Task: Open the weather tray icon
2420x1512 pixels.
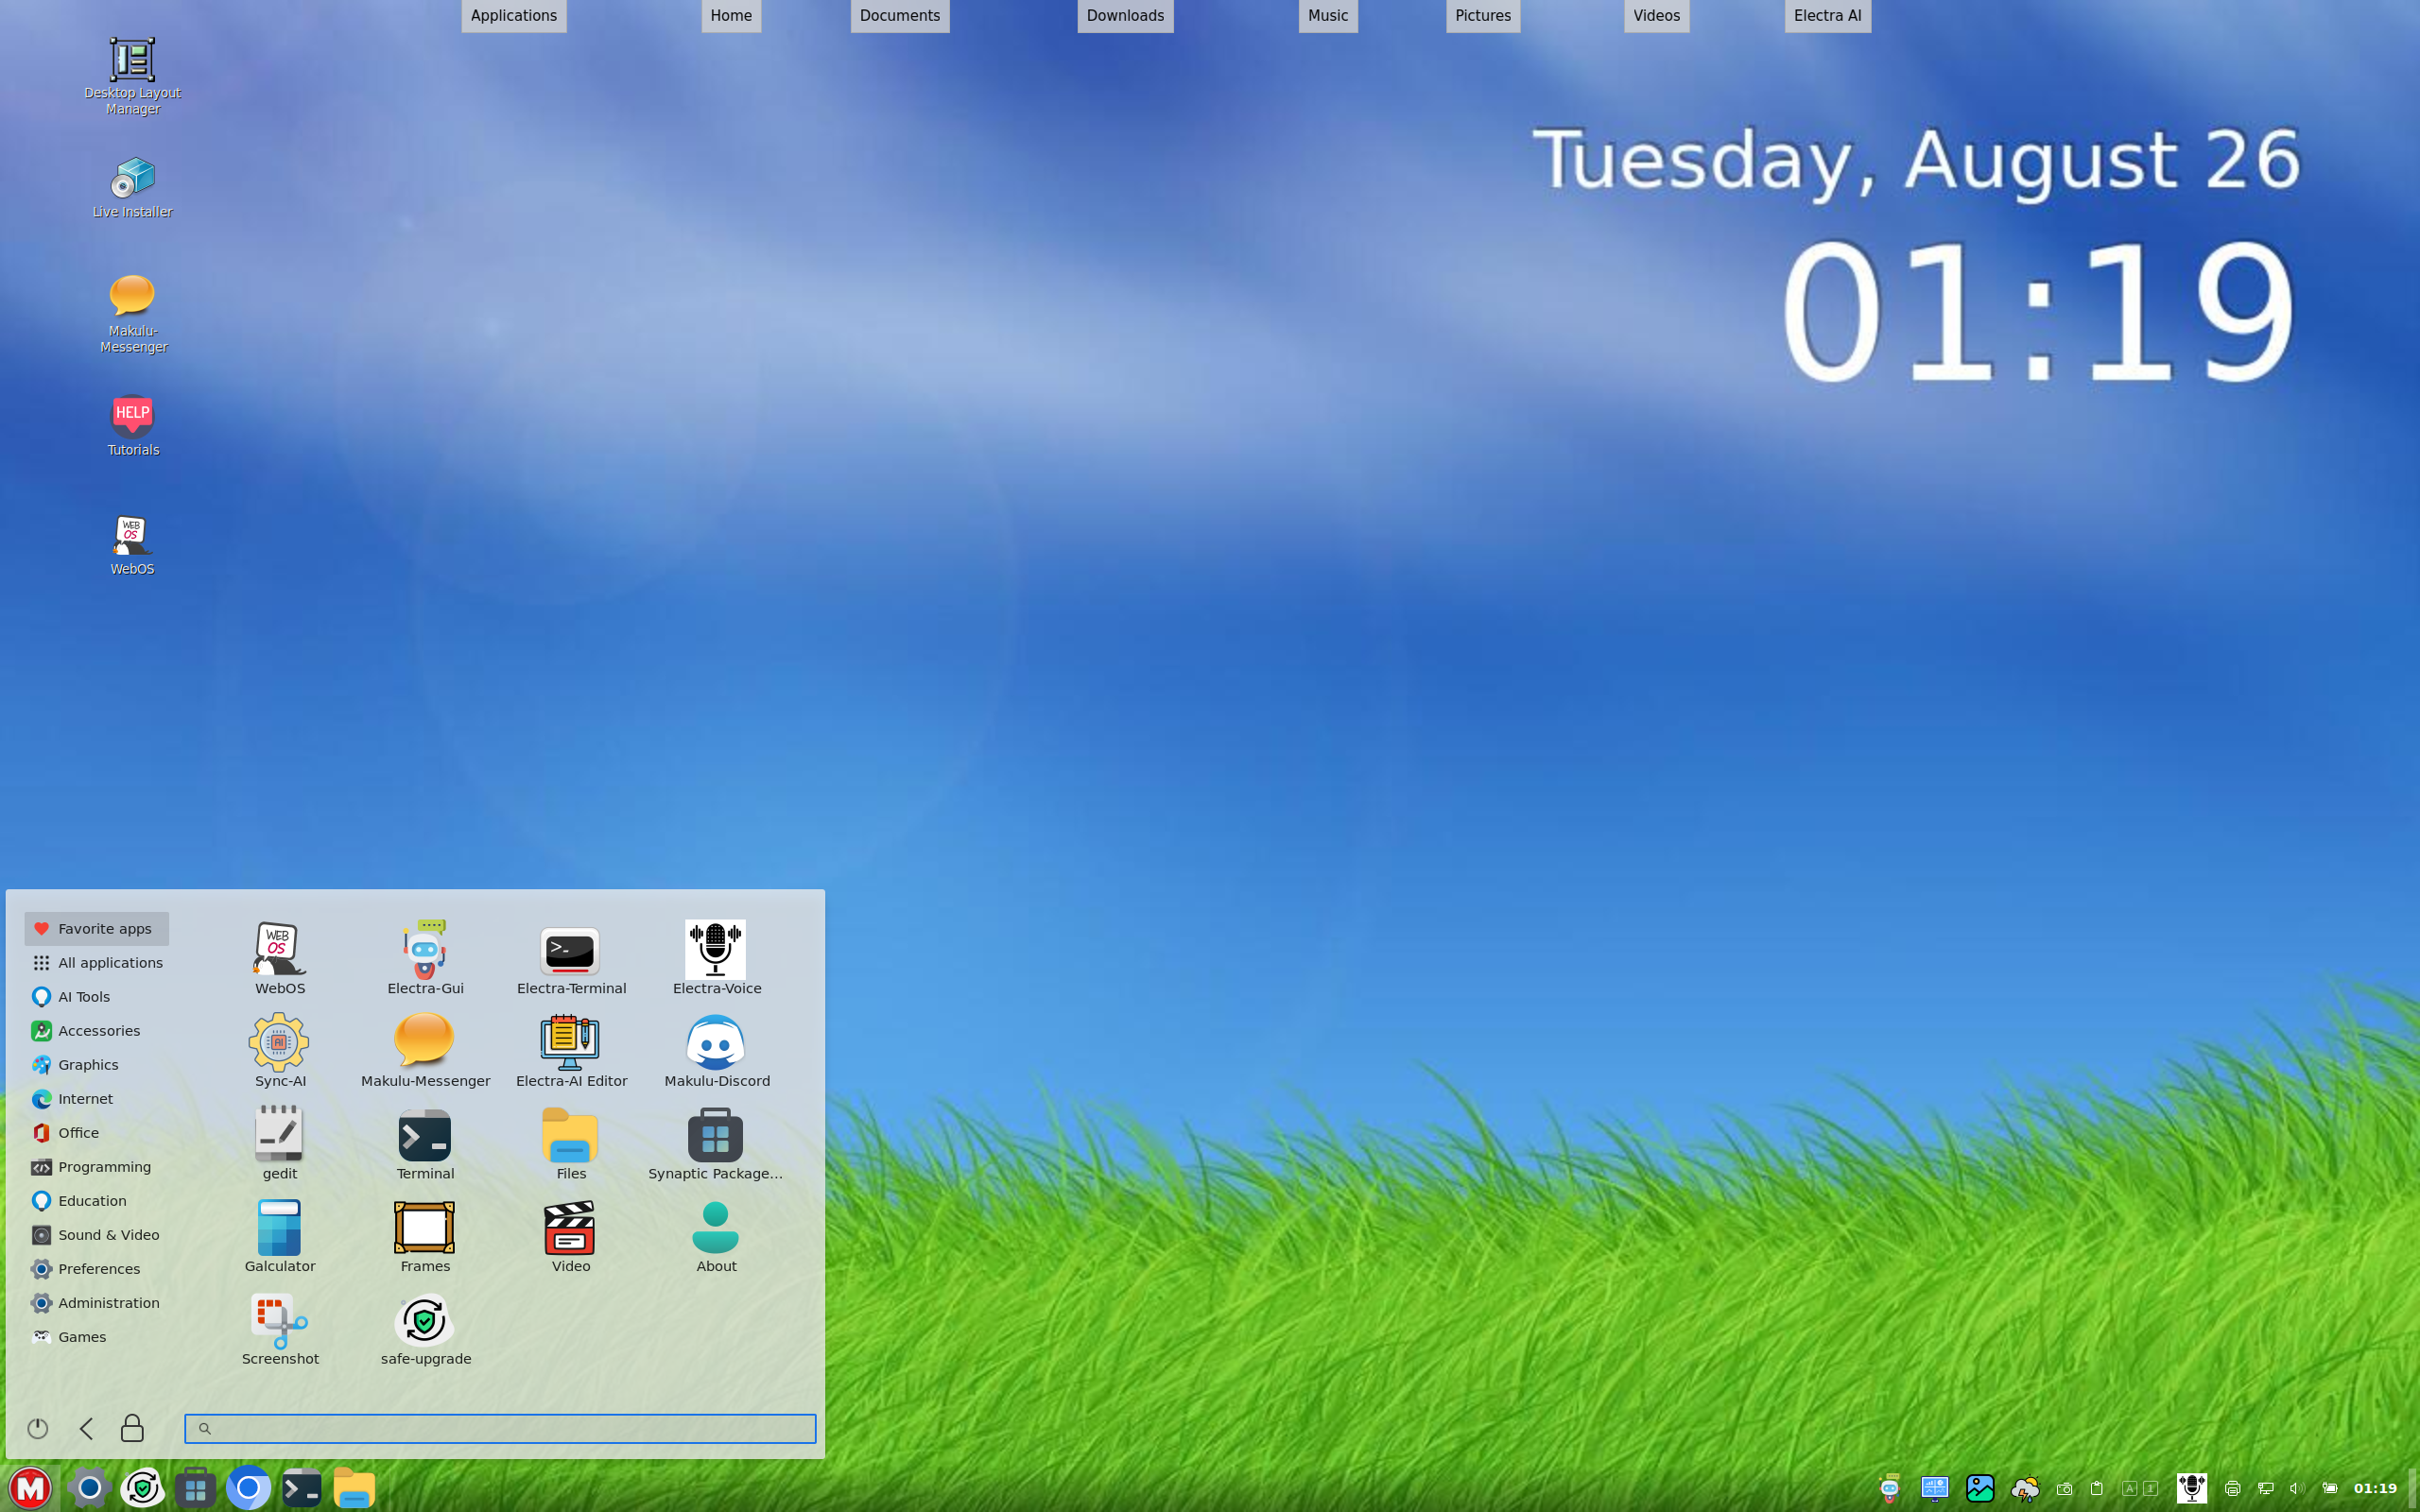Action: click(2025, 1488)
